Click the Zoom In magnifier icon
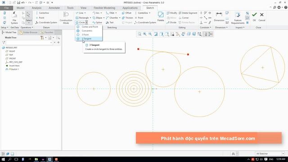The height and width of the screenshot is (162, 288). pos(145,34)
